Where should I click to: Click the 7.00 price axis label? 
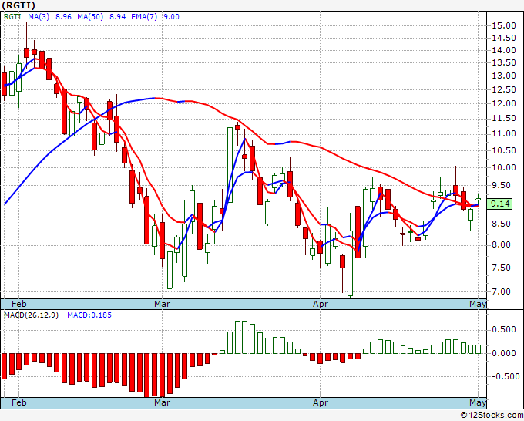[502, 291]
